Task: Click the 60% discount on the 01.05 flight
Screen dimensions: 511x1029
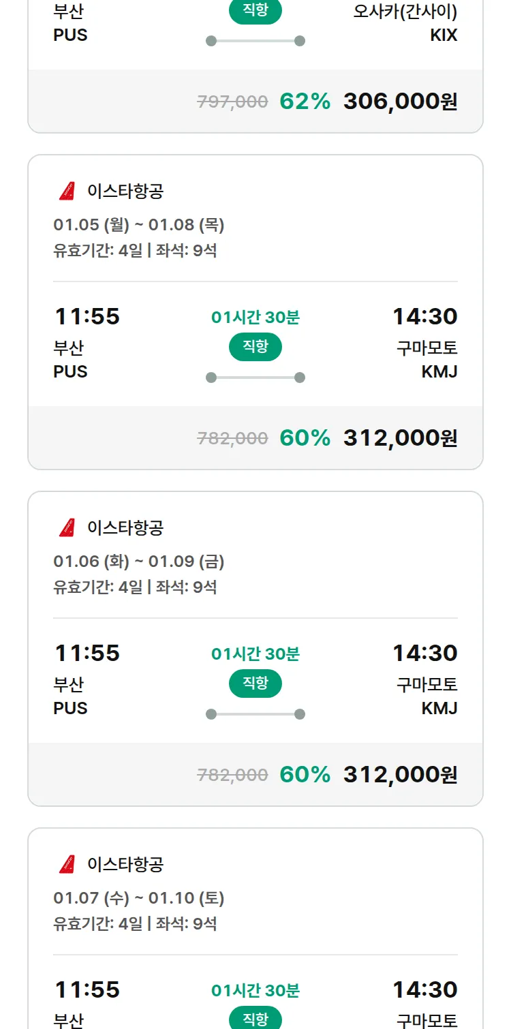Action: click(x=305, y=438)
